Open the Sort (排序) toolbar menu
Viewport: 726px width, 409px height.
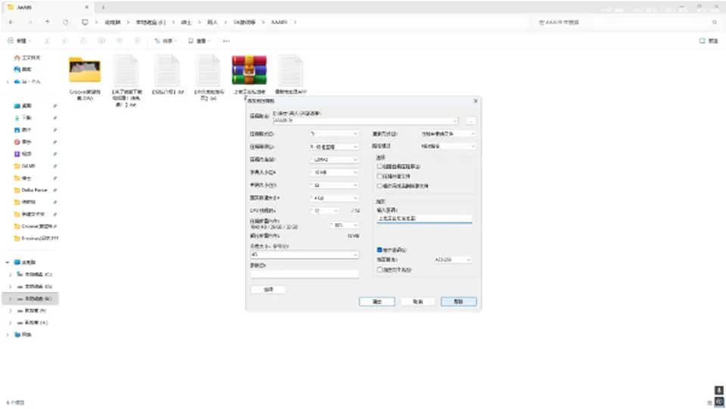pyautogui.click(x=166, y=41)
